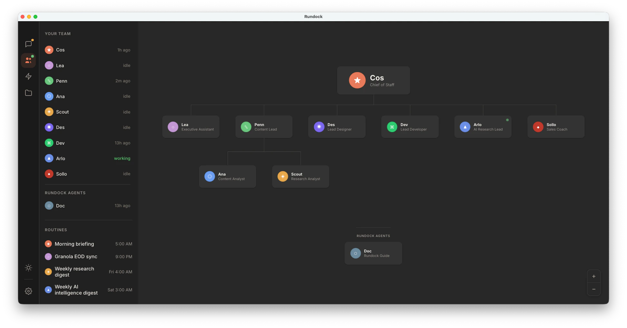Open Morning briefing routine
Screen dimensions: 627x328
click(89, 244)
